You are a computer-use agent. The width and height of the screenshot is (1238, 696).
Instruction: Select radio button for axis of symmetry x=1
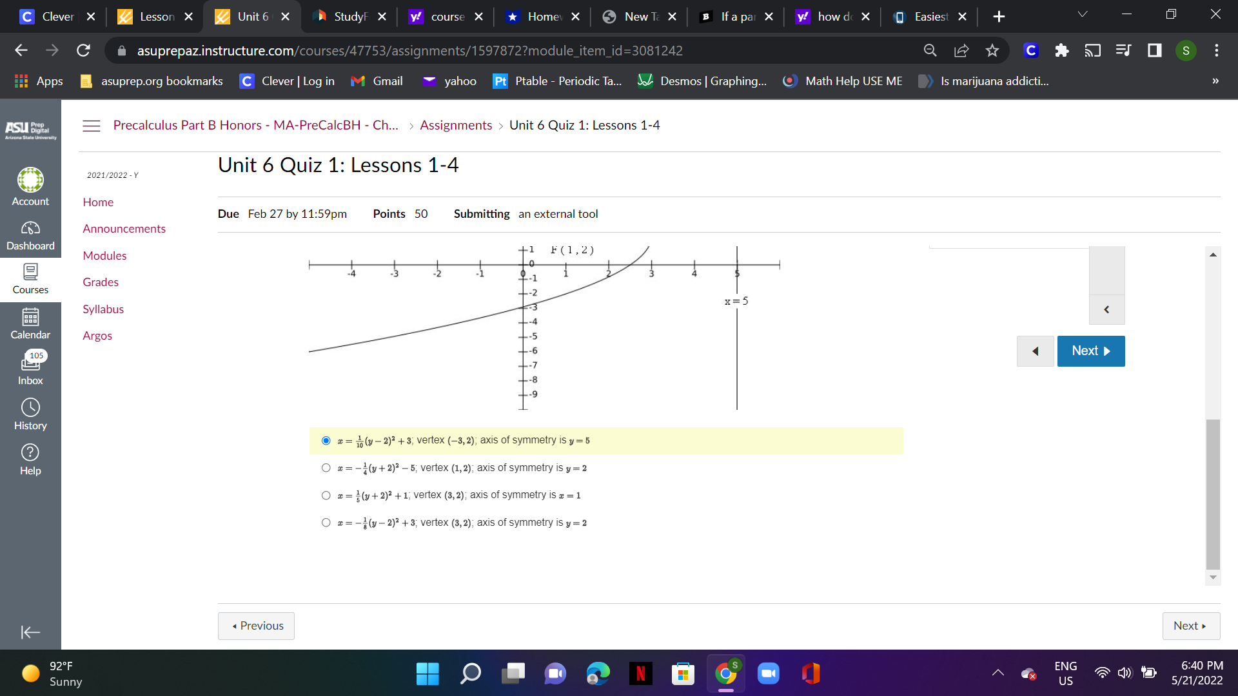(x=326, y=494)
